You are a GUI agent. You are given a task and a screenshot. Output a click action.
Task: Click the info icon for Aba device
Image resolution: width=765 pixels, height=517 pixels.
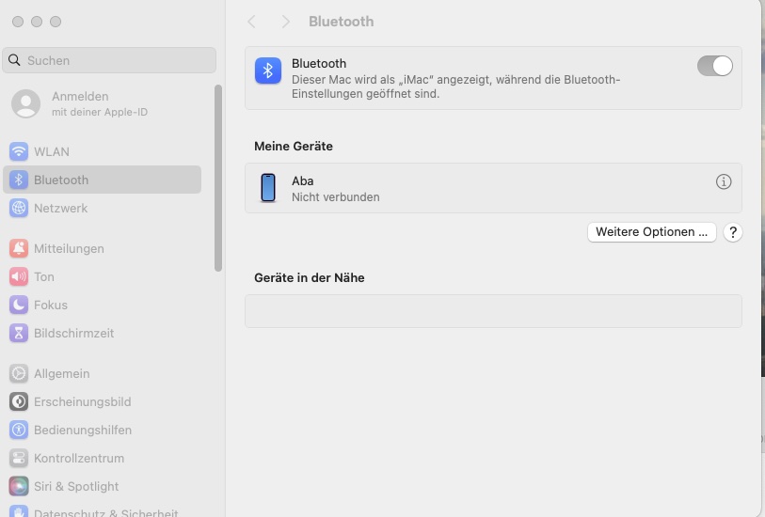pos(724,182)
